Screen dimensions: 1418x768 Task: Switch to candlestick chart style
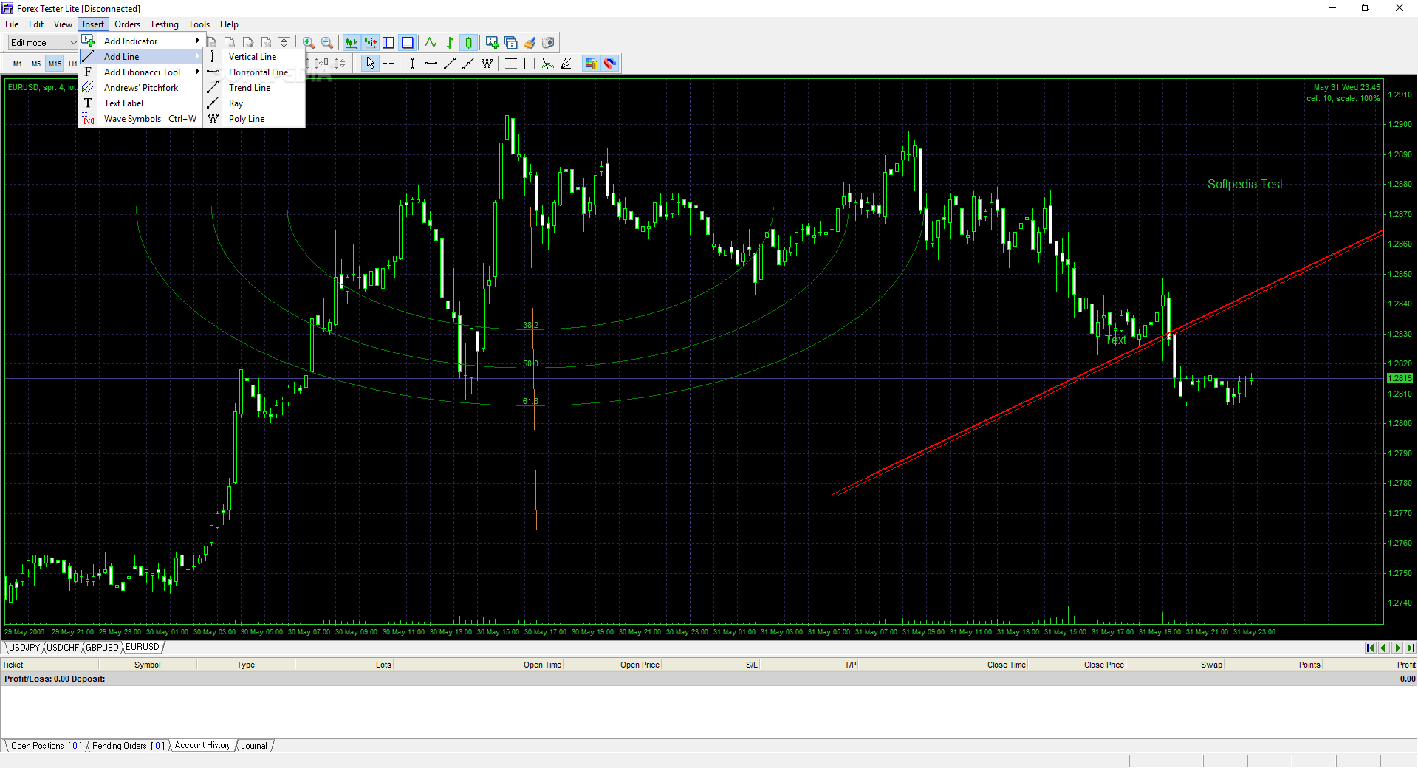pyautogui.click(x=468, y=43)
